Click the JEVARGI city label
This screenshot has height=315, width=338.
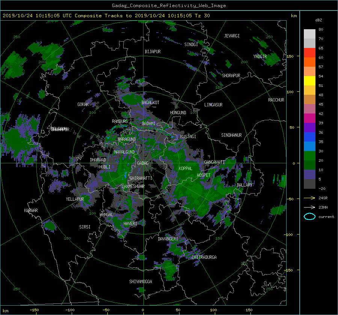click(x=232, y=36)
